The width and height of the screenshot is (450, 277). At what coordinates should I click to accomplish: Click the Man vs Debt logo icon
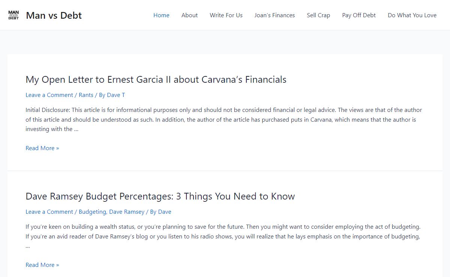13,15
